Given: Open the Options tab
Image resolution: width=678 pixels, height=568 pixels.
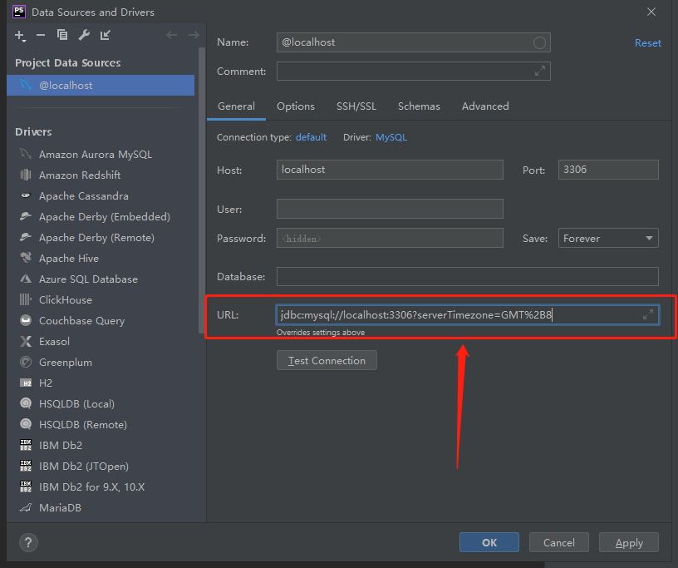Looking at the screenshot, I should (x=296, y=106).
